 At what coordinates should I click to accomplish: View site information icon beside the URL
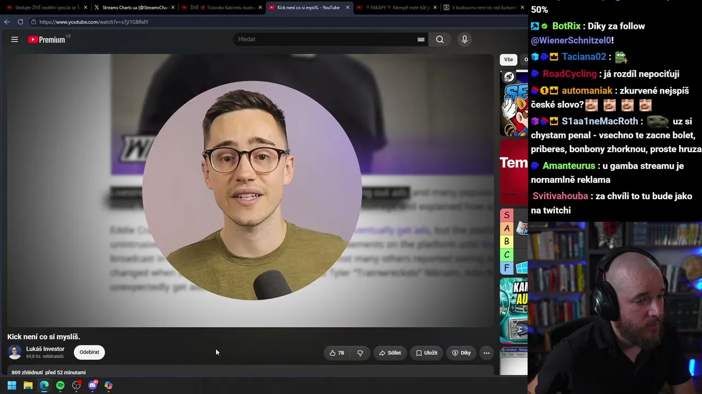click(33, 22)
